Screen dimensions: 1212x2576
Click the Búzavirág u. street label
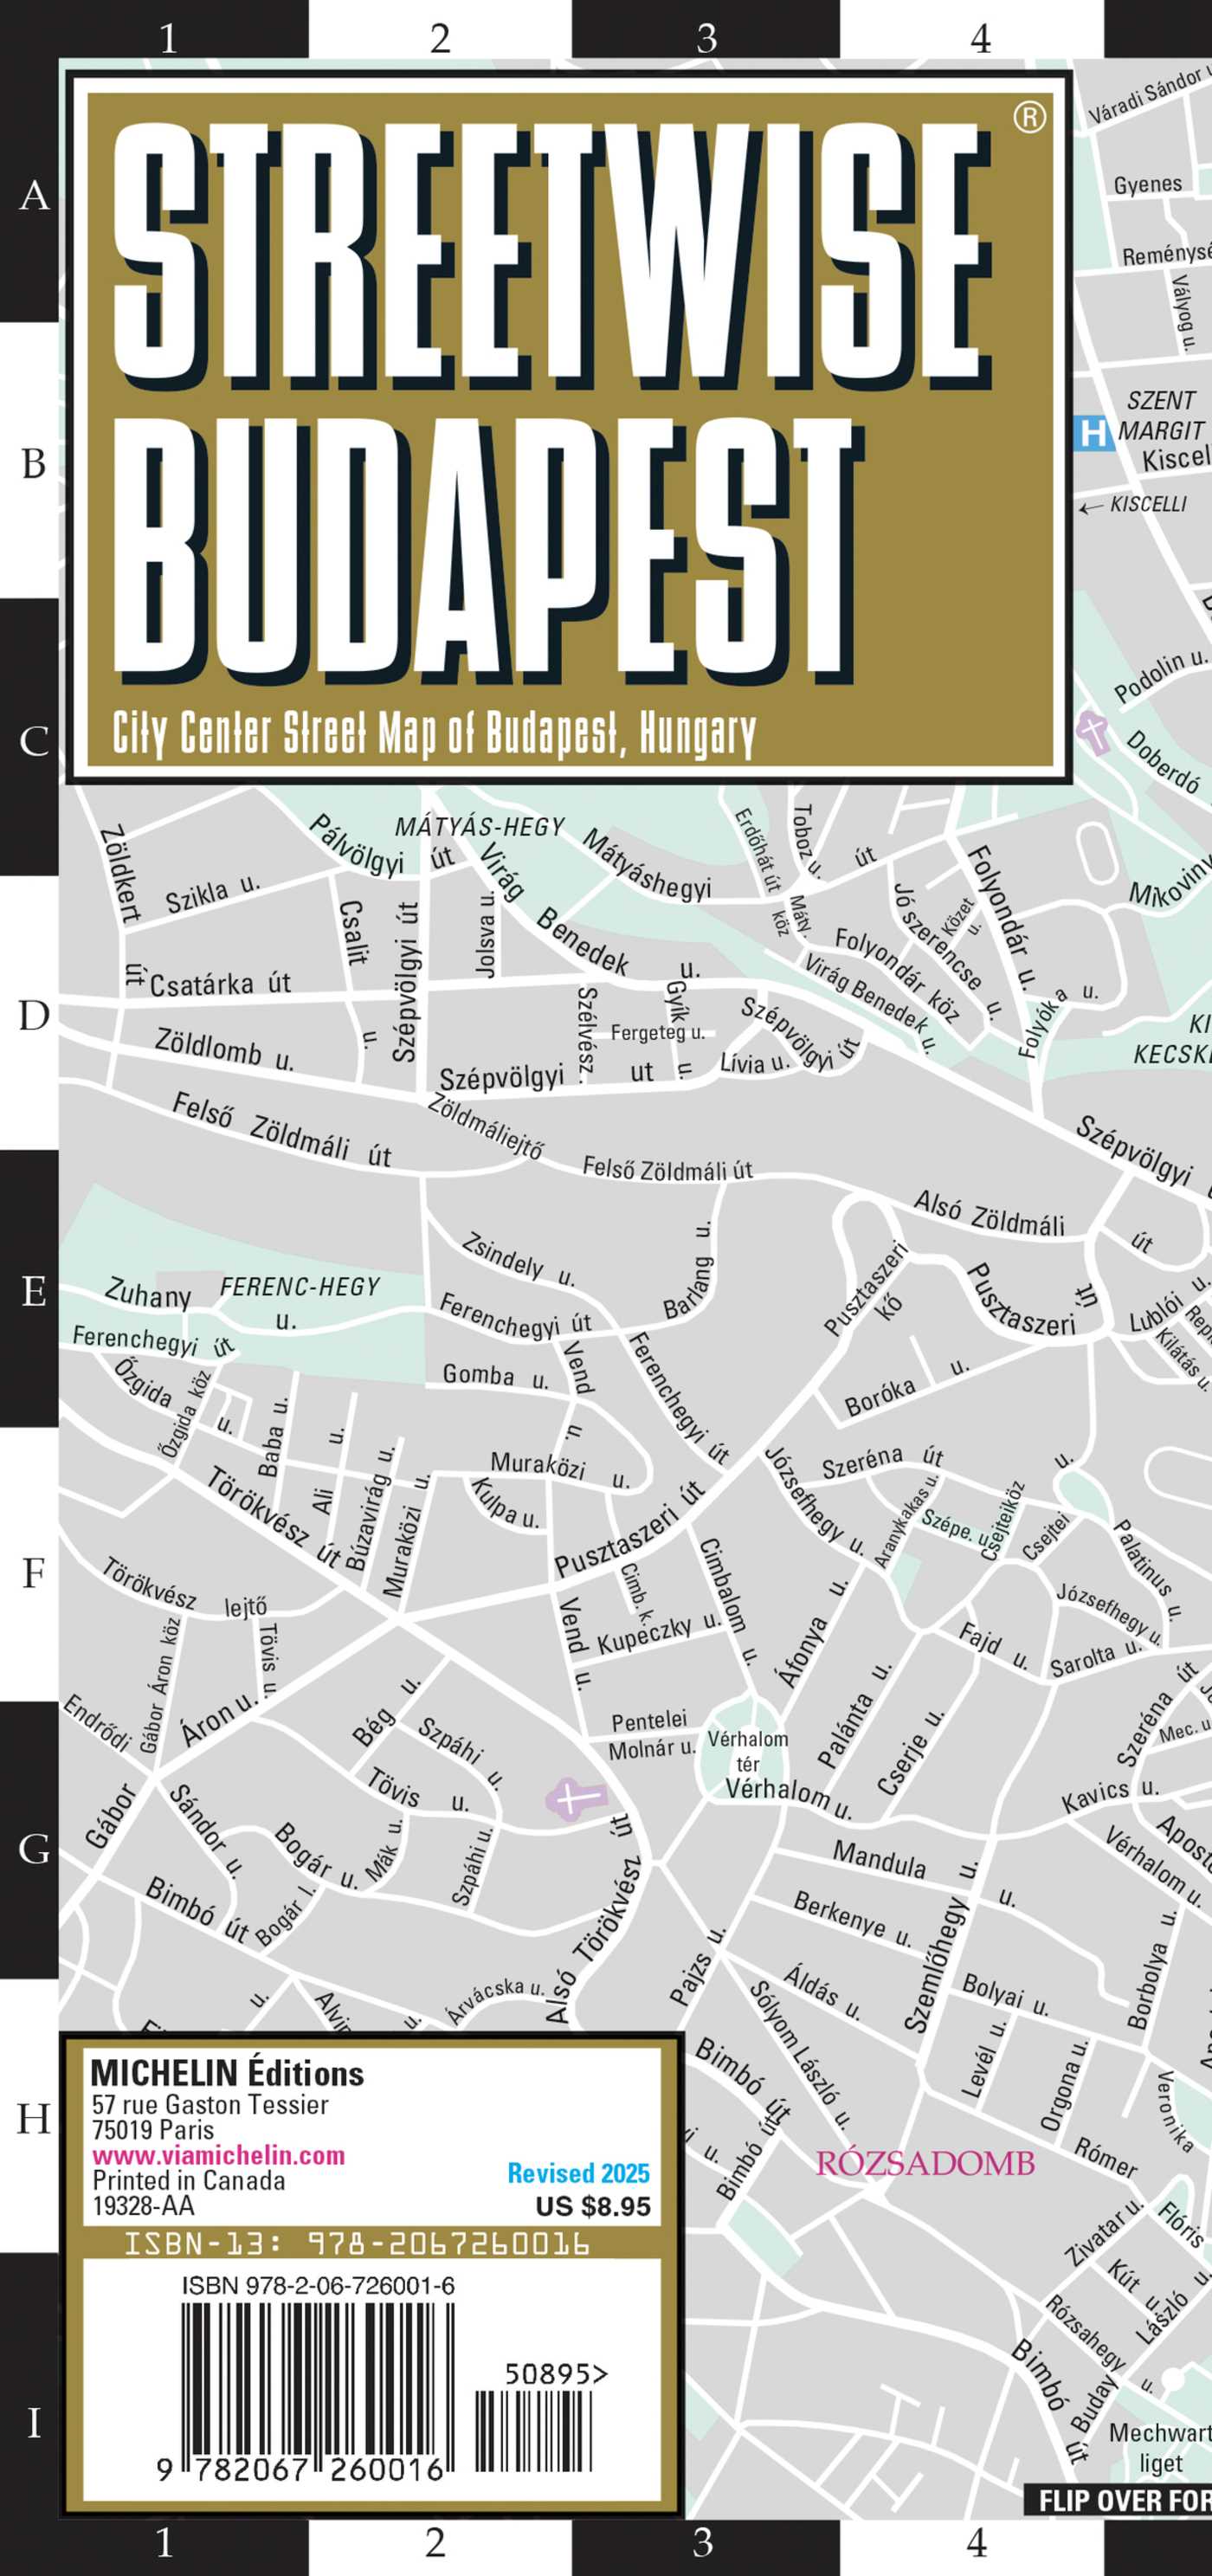pos(370,1507)
